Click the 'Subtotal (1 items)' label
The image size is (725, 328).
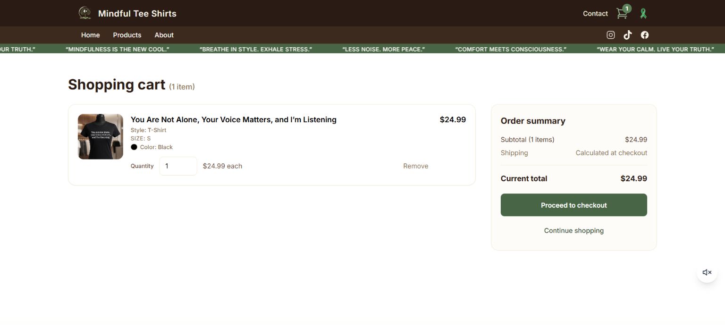528,140
